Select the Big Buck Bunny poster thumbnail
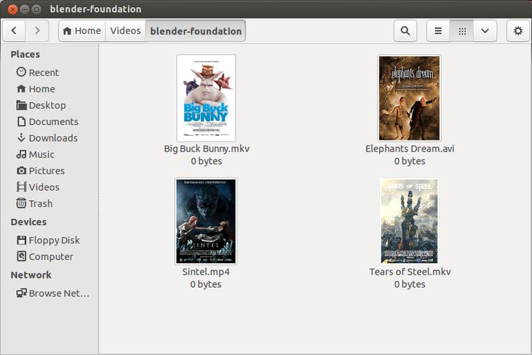532x355 pixels. tap(206, 98)
